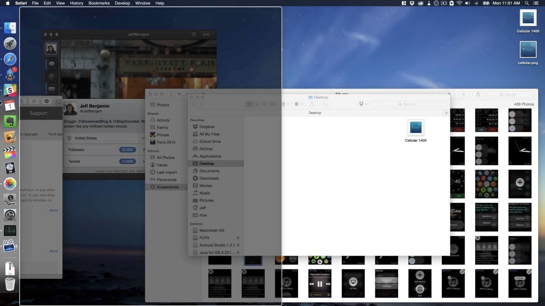Eject FCPX volume in Finder sidebar

pos(238,238)
